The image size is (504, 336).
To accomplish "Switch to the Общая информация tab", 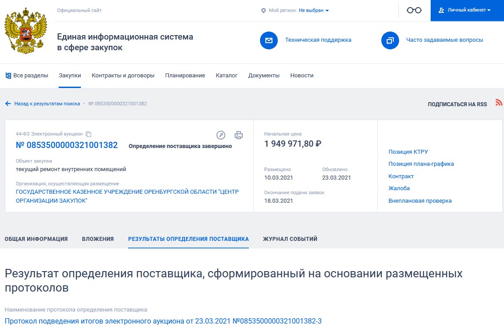I will [x=36, y=239].
